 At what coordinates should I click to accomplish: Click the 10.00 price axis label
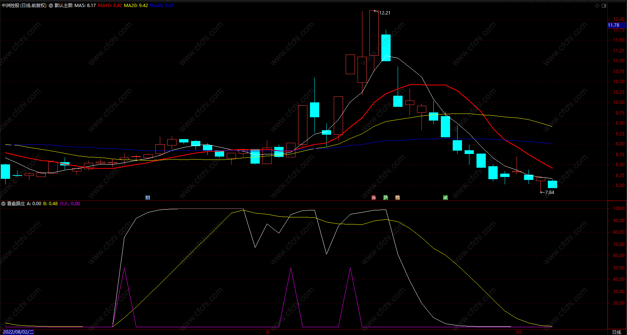click(x=619, y=102)
